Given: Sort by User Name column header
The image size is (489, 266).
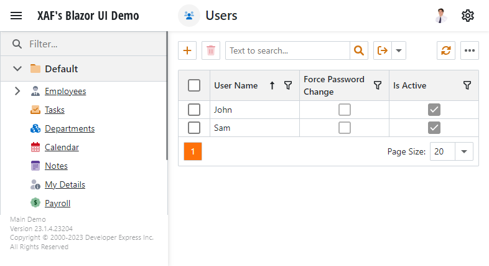Looking at the screenshot, I should pyautogui.click(x=236, y=85).
